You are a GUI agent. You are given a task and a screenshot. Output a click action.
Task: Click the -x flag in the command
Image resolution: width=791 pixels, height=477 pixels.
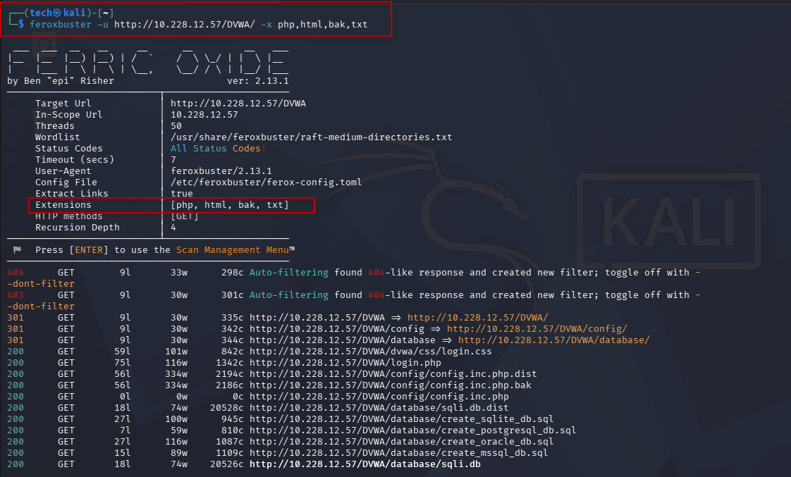coord(266,24)
